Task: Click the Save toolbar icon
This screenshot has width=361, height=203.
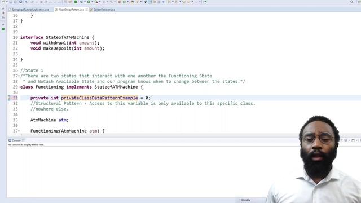Action: [x=11, y=2]
